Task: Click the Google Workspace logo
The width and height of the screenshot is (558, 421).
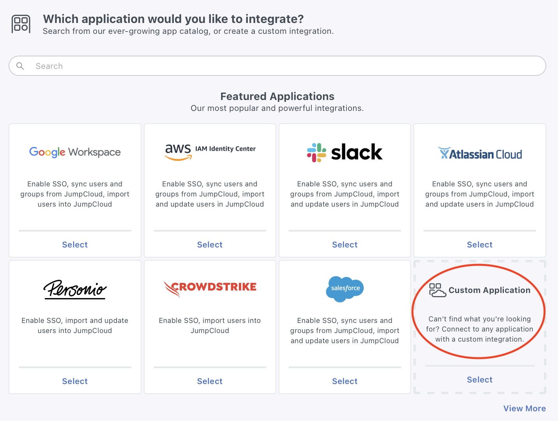Action: pos(74,152)
